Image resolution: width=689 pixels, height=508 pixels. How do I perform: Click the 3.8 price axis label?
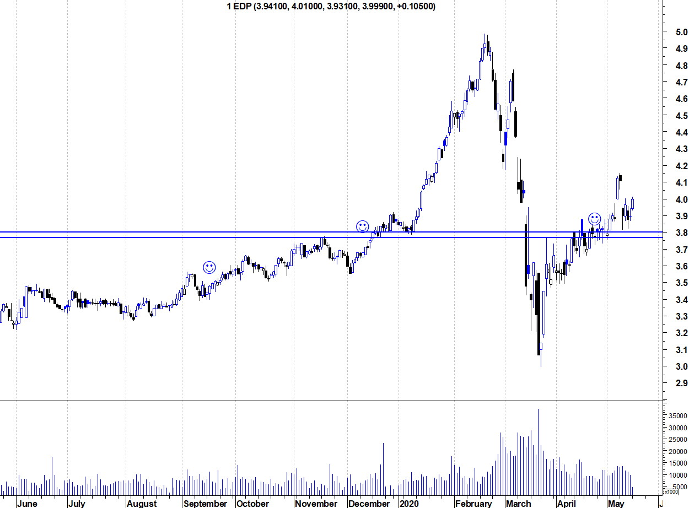(681, 233)
